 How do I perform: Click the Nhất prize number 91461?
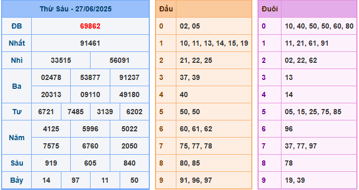90,43
